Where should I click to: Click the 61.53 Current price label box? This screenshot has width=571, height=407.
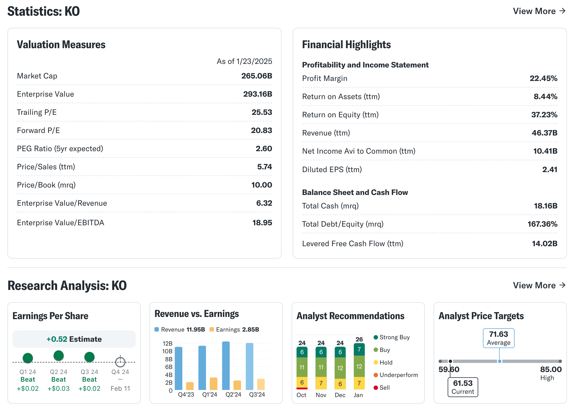463,387
